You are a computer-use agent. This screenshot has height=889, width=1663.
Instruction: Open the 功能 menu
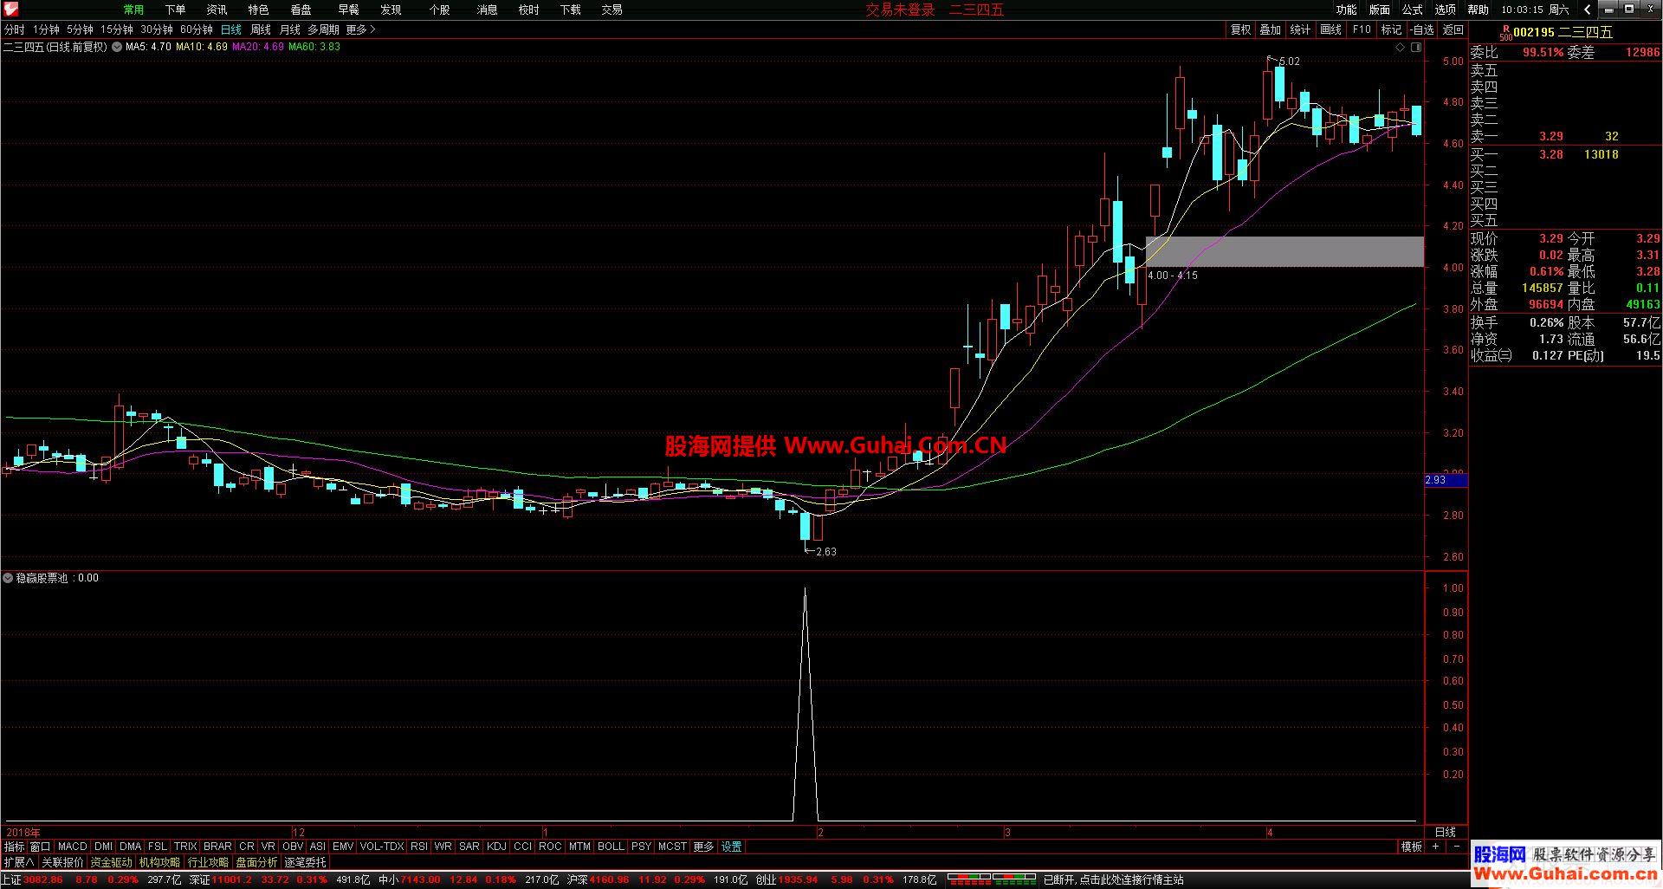1346,10
